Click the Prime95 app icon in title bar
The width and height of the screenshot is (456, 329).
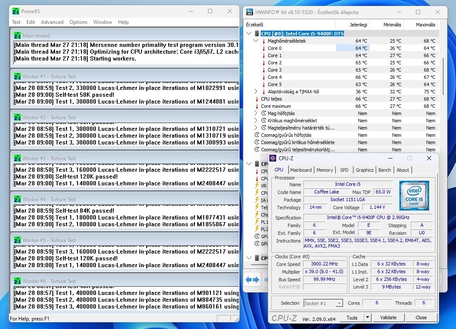[x=16, y=12]
